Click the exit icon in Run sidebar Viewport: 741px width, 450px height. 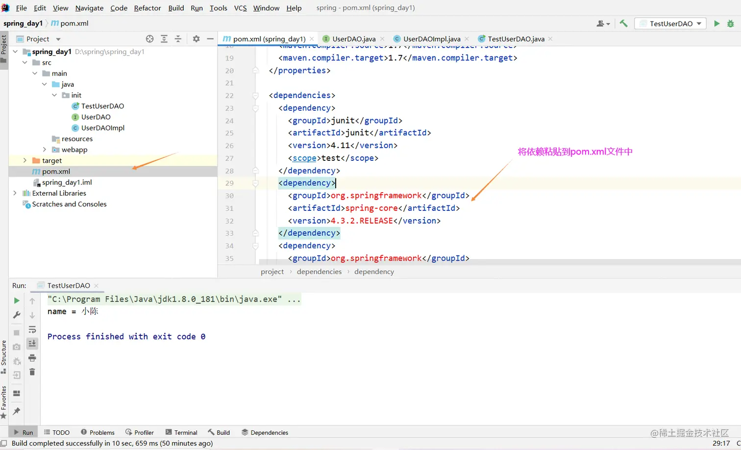[17, 375]
